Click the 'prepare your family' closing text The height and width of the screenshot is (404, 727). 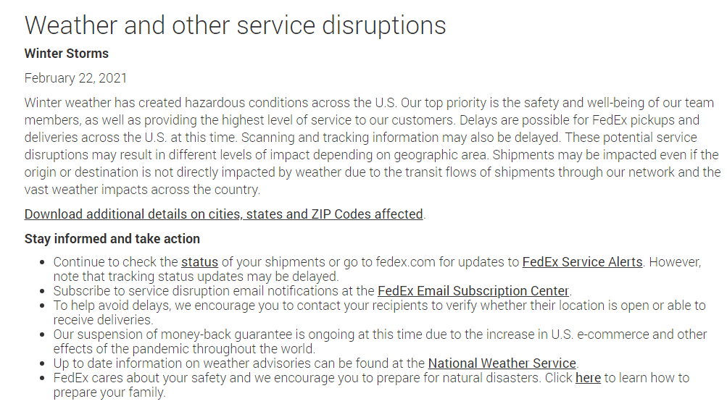(x=109, y=392)
